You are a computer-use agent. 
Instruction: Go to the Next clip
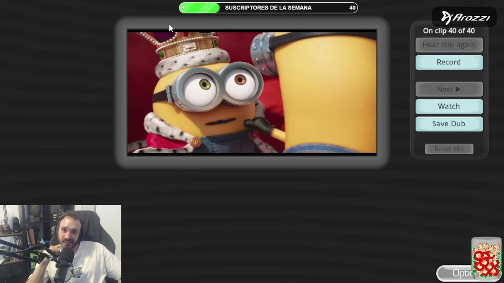(x=449, y=89)
